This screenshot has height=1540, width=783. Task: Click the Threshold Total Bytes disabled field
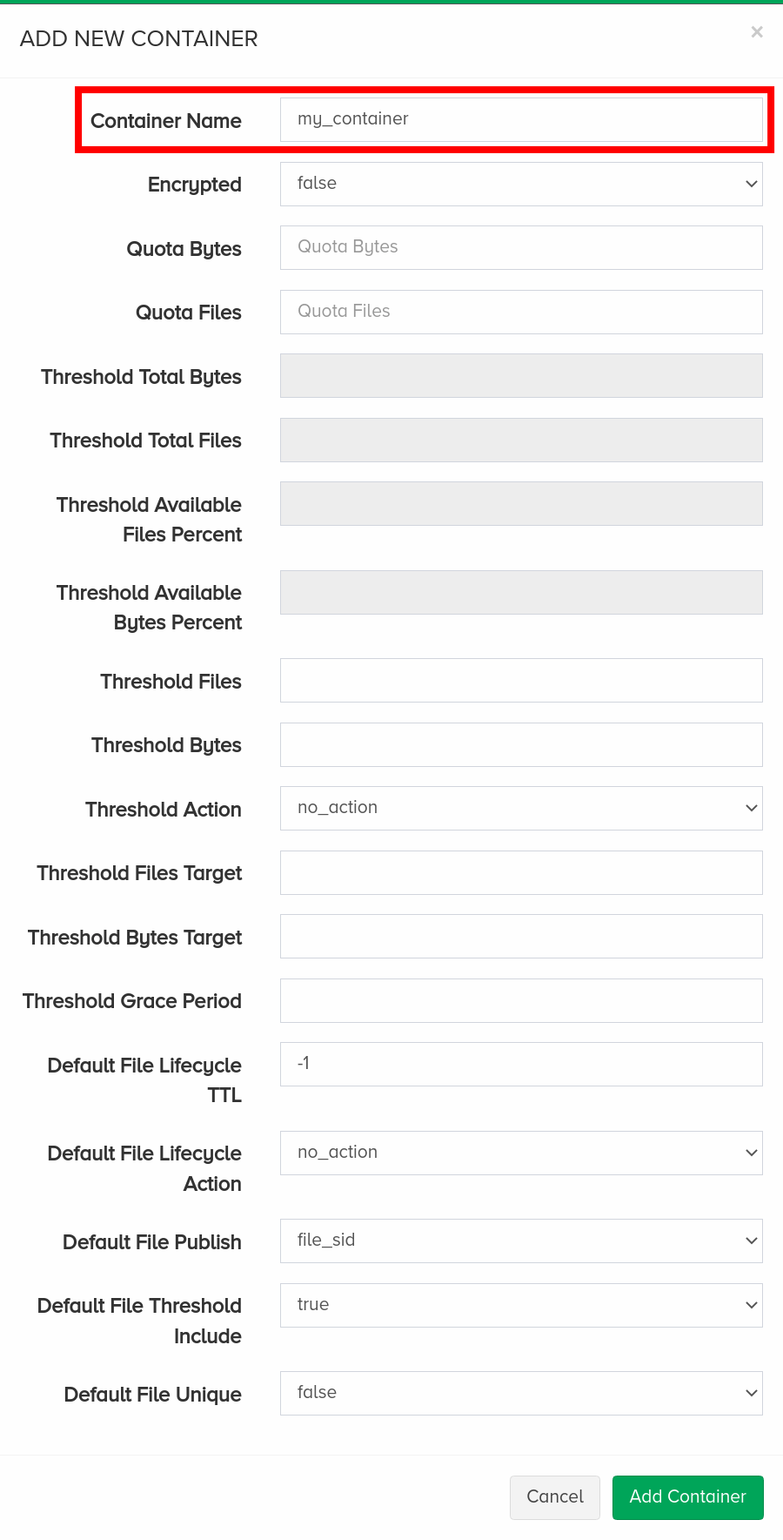coord(521,375)
